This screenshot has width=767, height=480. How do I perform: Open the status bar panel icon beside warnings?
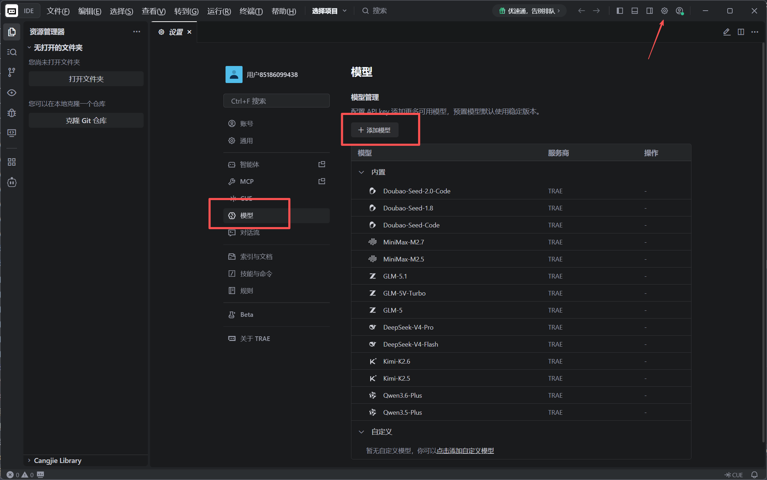pos(40,474)
